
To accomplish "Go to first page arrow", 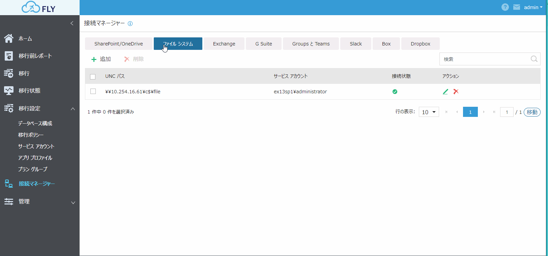I will click(x=446, y=112).
